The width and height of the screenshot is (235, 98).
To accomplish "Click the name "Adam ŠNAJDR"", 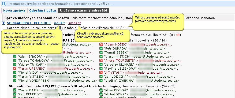I will (x=30, y=57).
